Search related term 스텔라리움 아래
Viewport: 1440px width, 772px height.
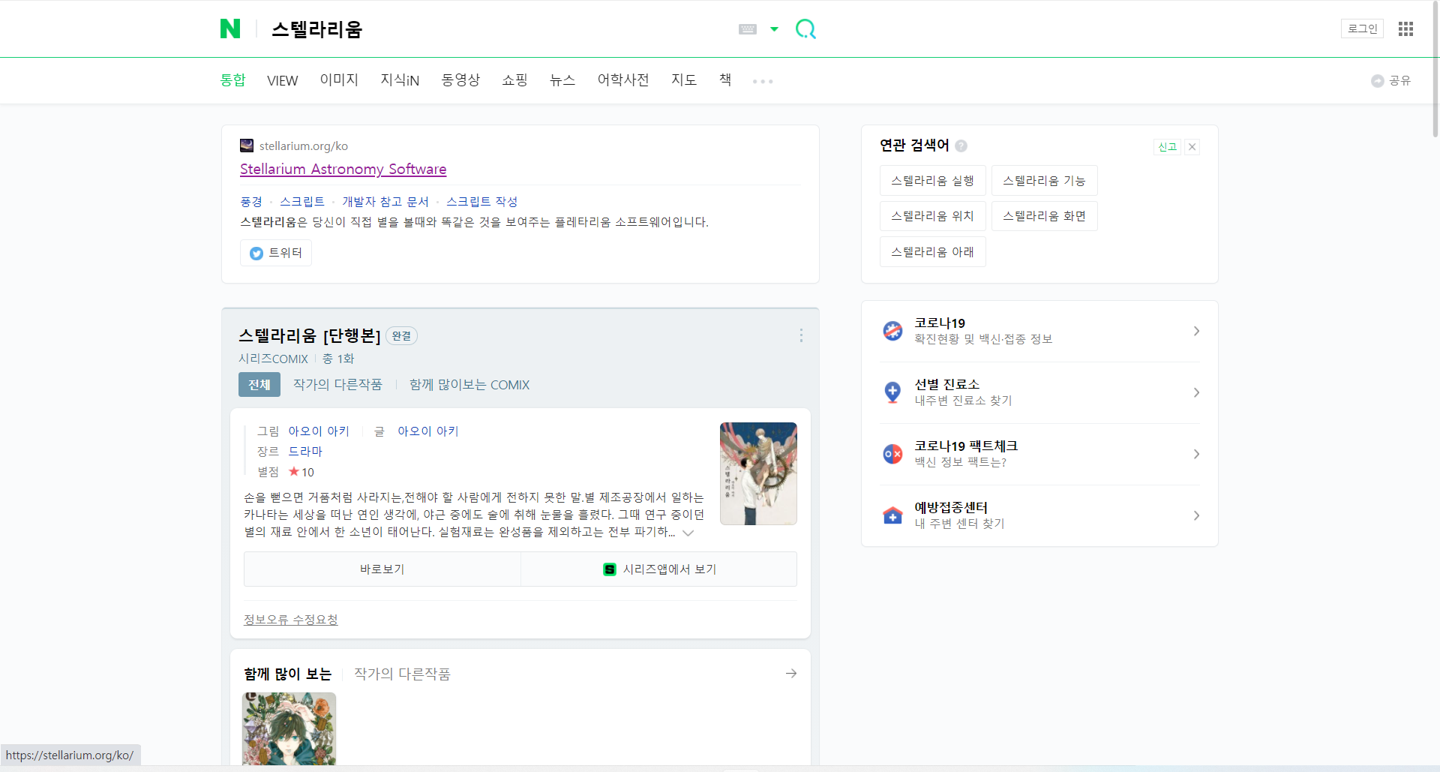[932, 251]
